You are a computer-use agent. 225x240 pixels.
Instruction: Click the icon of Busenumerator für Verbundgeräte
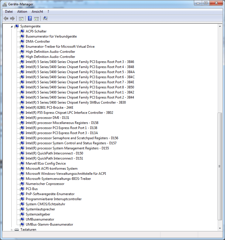pyautogui.click(x=22, y=36)
